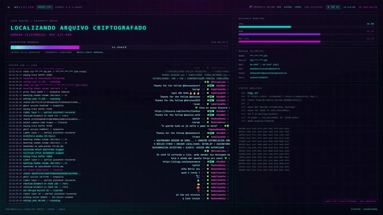The image size is (383, 215).
Task: Click the HELLS//OS logo icon
Action: [x=9, y=7]
